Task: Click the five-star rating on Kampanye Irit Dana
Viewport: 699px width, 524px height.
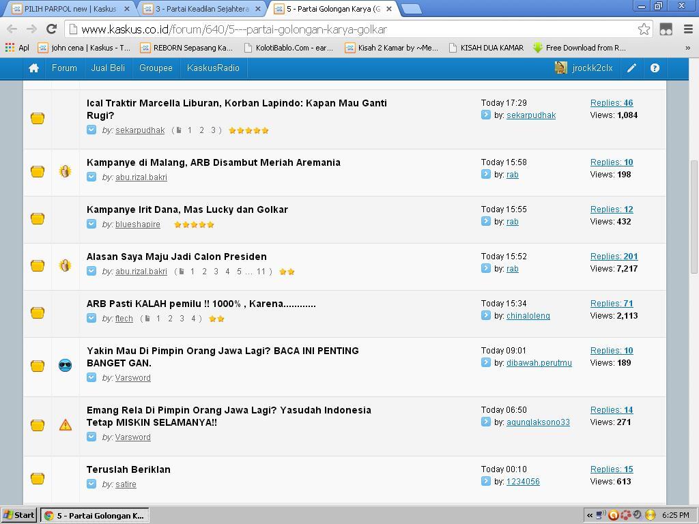Action: click(x=194, y=224)
